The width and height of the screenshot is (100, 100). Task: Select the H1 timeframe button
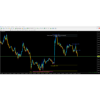coord(27,30)
